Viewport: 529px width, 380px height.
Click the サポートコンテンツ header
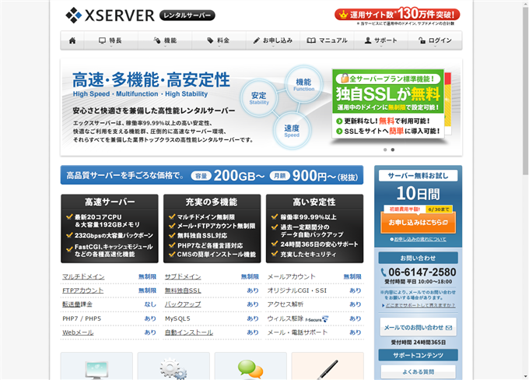pos(418,355)
